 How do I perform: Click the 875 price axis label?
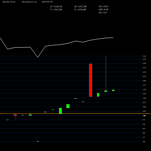(144, 137)
